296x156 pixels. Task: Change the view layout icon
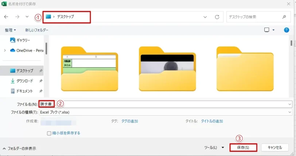pyautogui.click(x=266, y=30)
